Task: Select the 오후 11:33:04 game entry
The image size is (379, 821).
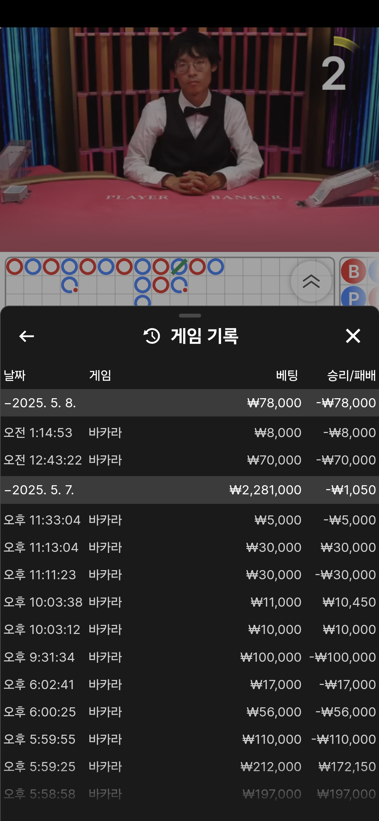Action: [x=189, y=520]
